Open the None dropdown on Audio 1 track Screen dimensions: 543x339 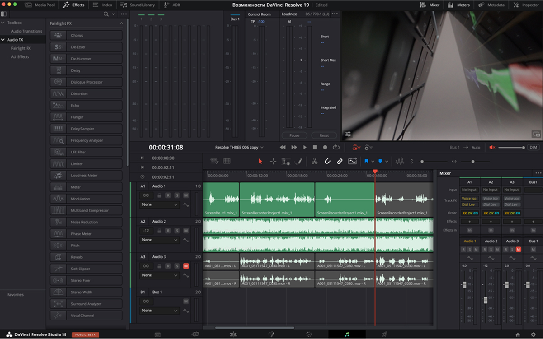click(160, 204)
